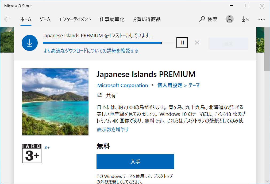Click the vertical scrollbar thumb
The width and height of the screenshot is (270, 184).
point(267,49)
